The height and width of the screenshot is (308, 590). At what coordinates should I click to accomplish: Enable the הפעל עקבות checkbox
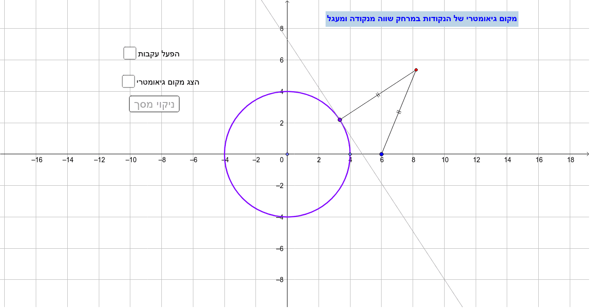(130, 53)
